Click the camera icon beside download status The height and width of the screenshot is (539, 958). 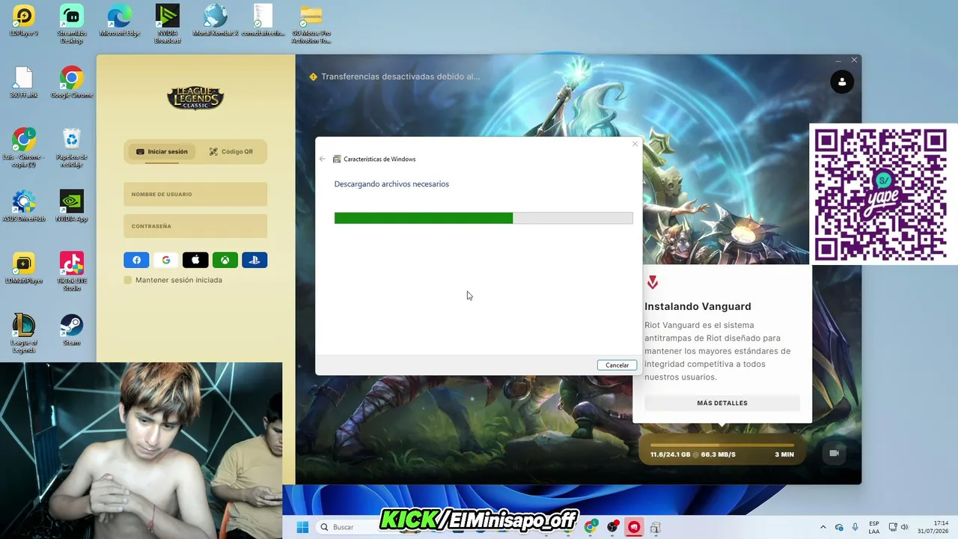click(835, 453)
